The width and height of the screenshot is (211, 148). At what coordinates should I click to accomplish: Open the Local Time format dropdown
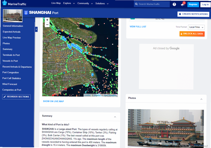tap(196, 27)
